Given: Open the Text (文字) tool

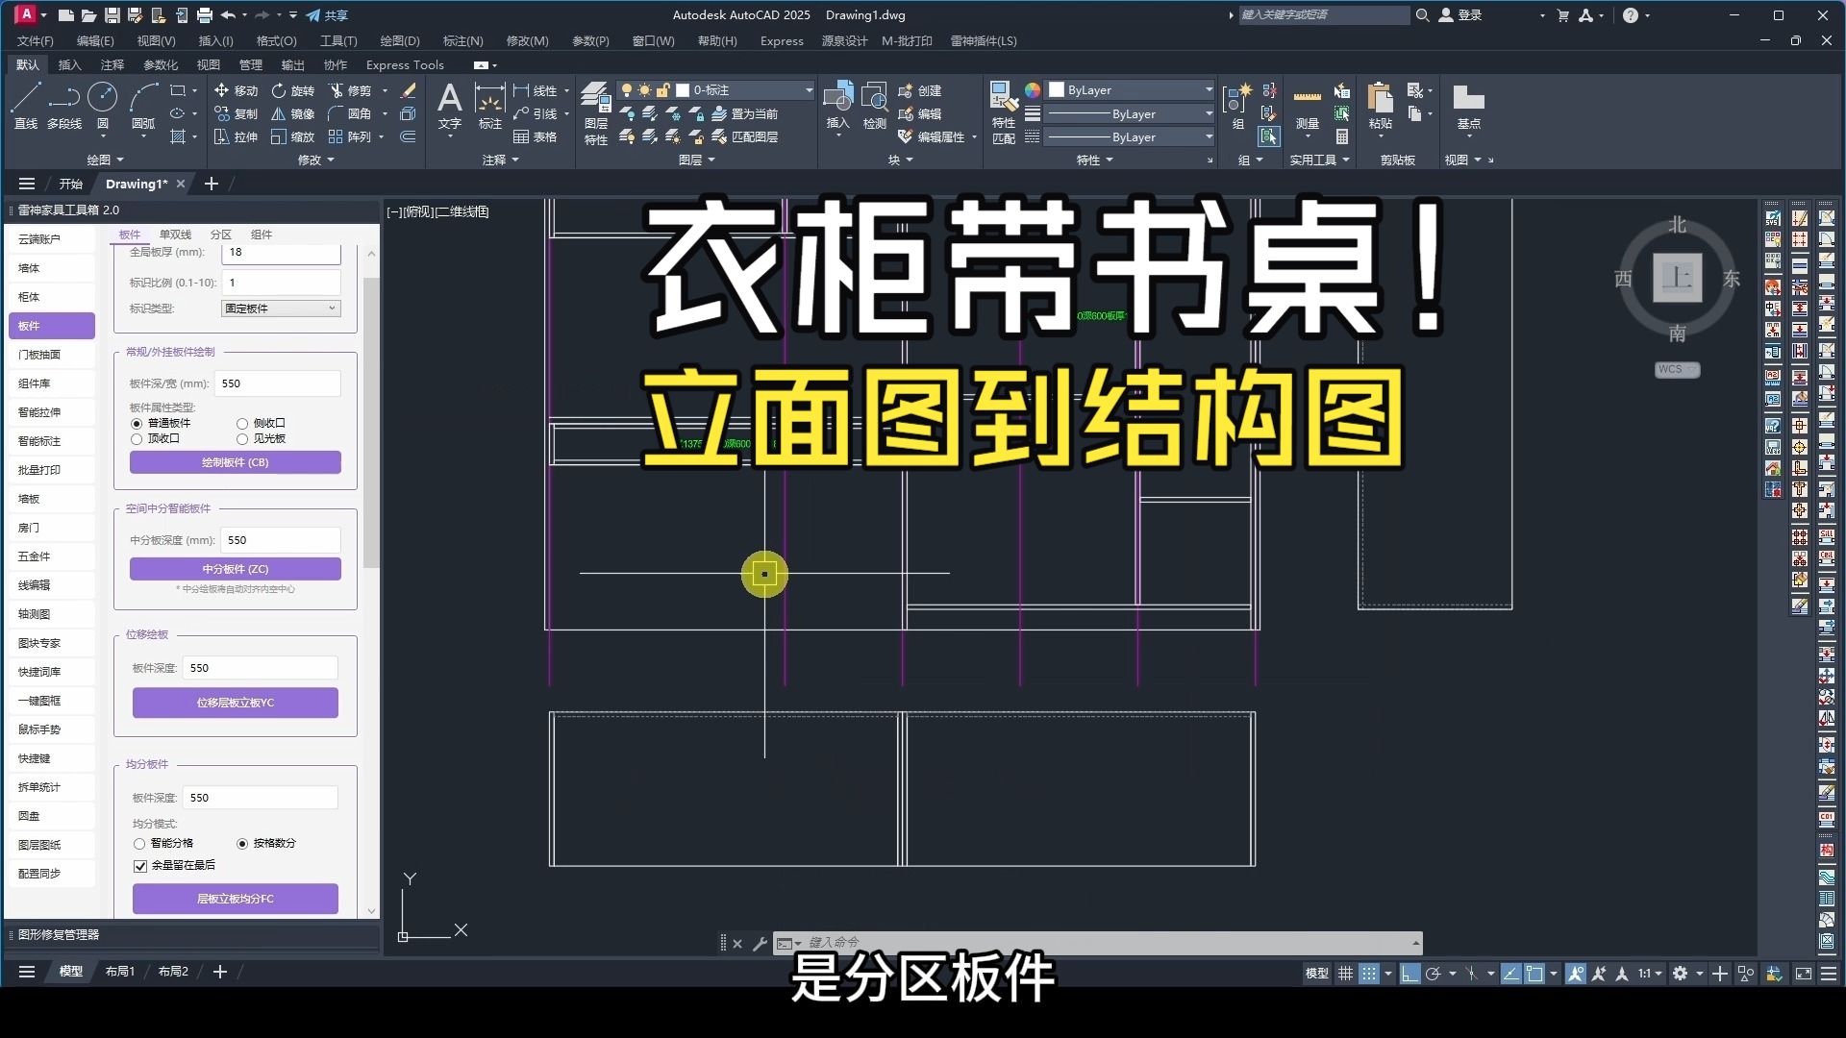Looking at the screenshot, I should point(450,106).
